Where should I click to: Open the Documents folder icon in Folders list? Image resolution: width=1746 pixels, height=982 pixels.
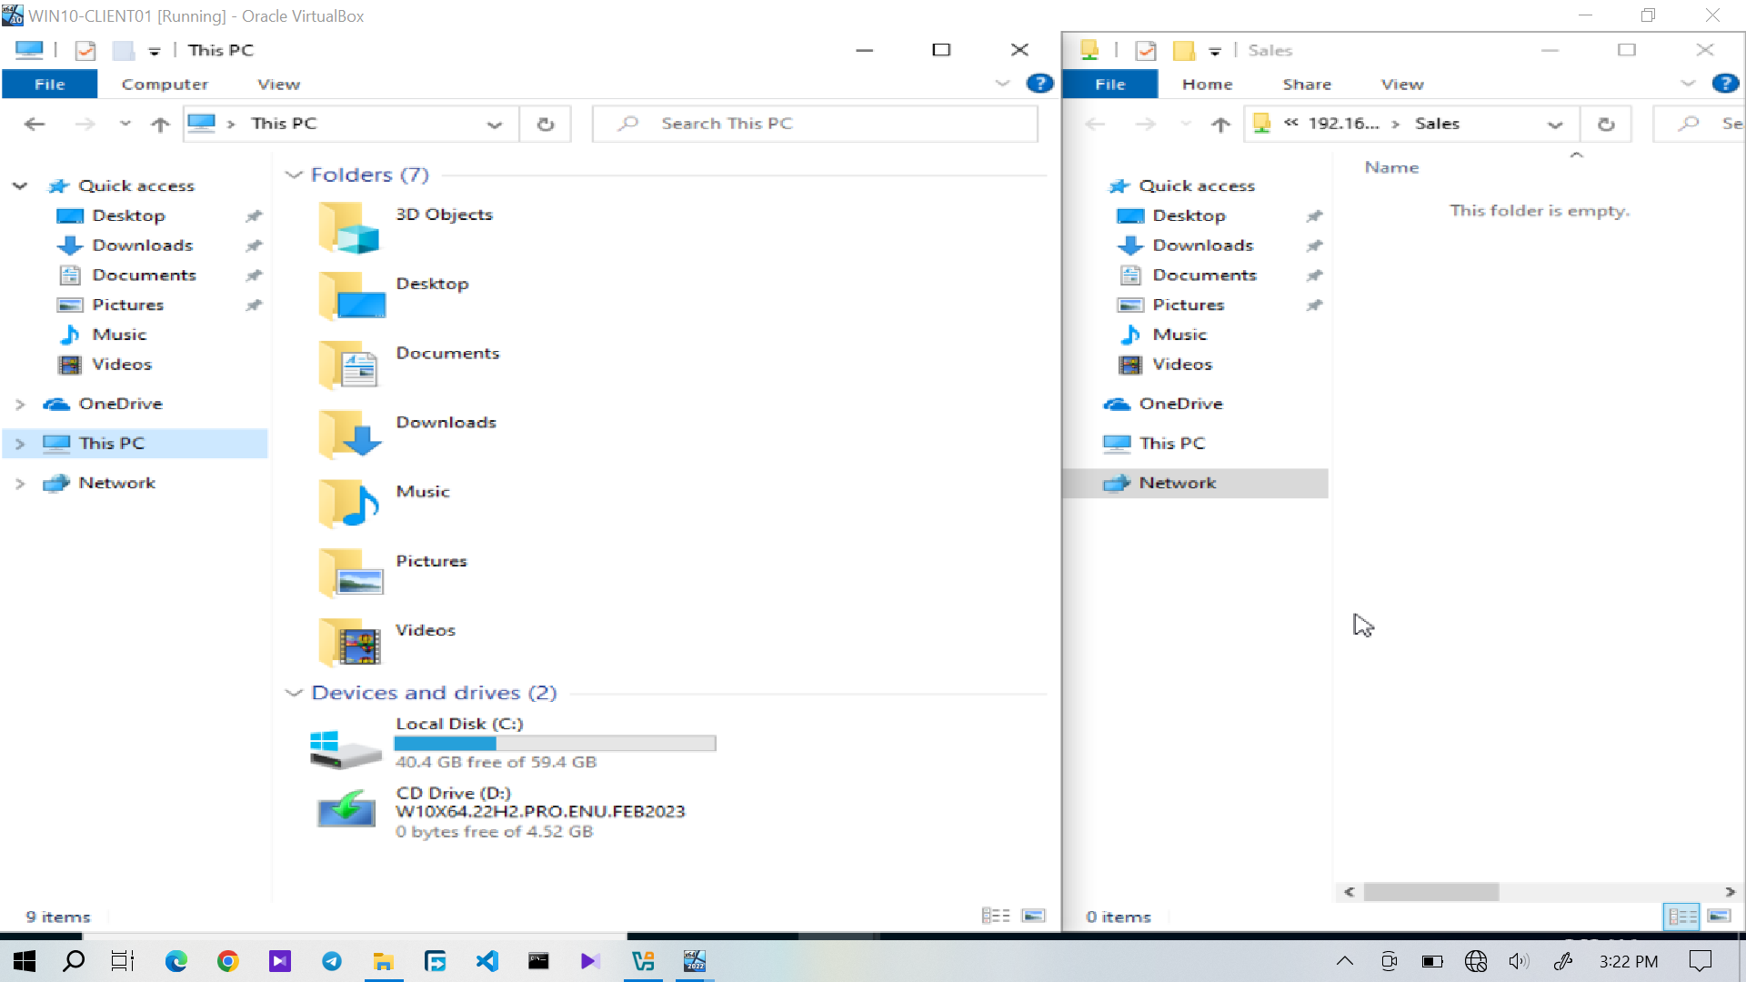pos(349,365)
